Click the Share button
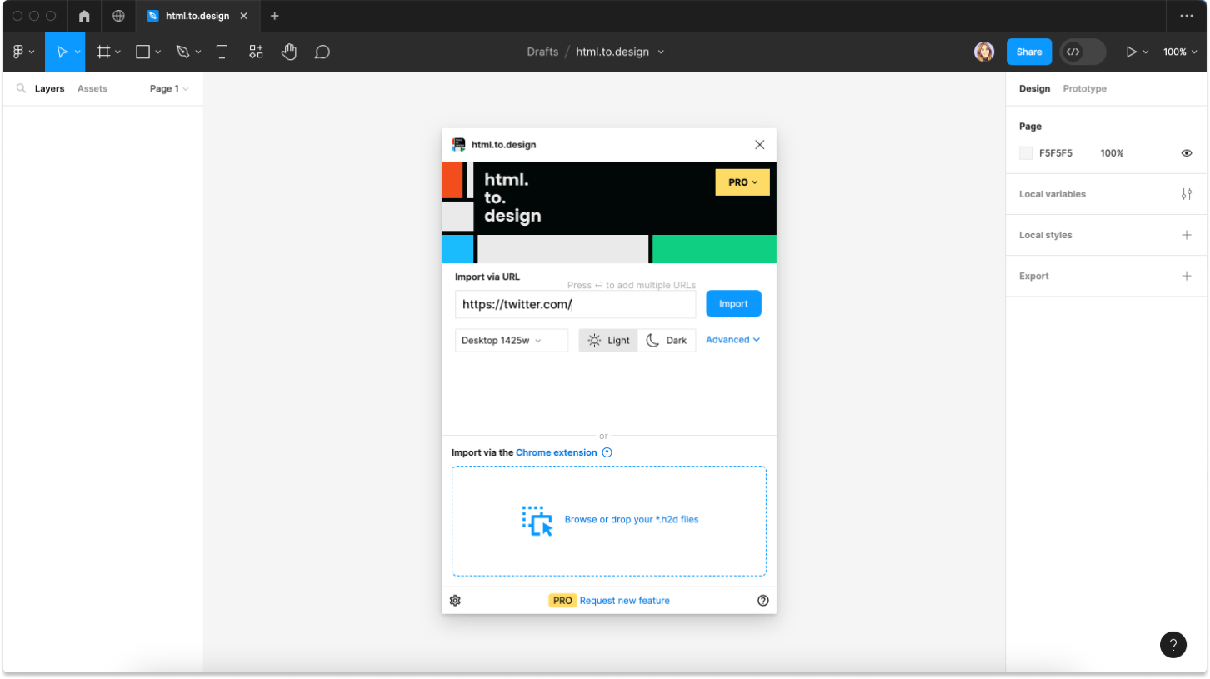The height and width of the screenshot is (679, 1210). 1029,52
